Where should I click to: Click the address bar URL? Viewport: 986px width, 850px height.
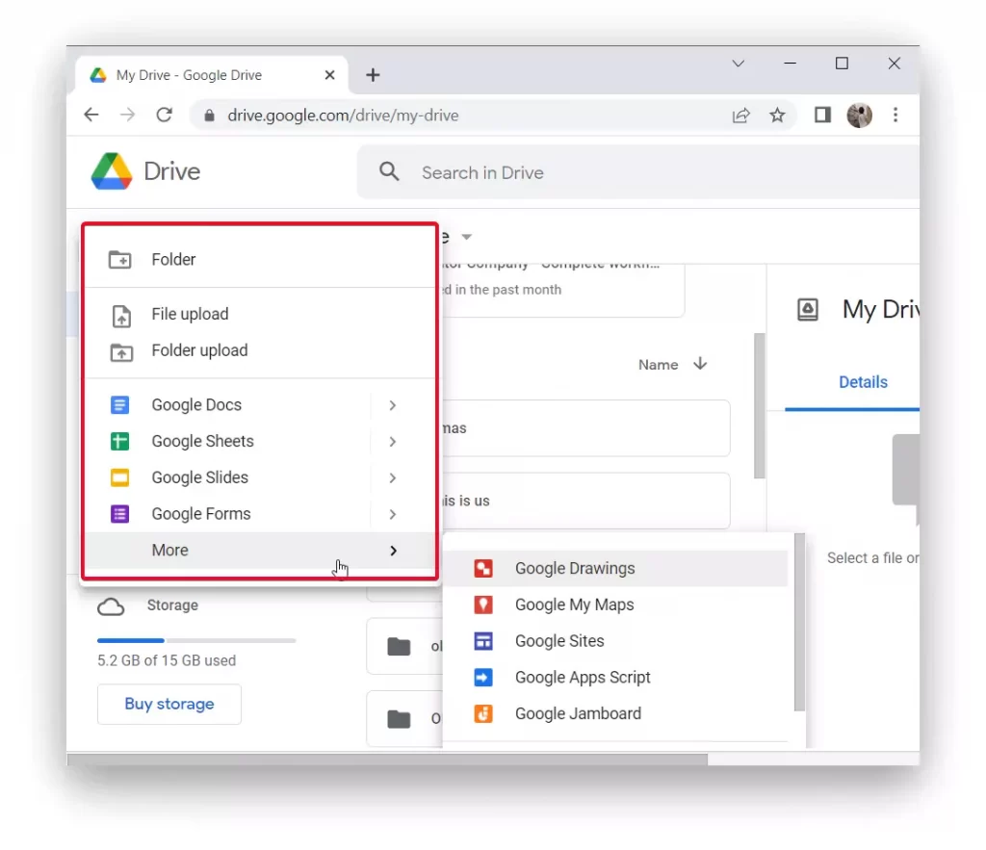pos(343,116)
